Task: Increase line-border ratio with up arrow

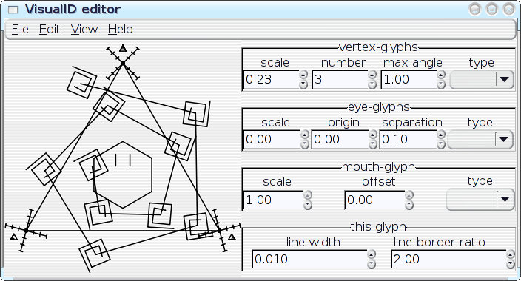Action: (511, 254)
